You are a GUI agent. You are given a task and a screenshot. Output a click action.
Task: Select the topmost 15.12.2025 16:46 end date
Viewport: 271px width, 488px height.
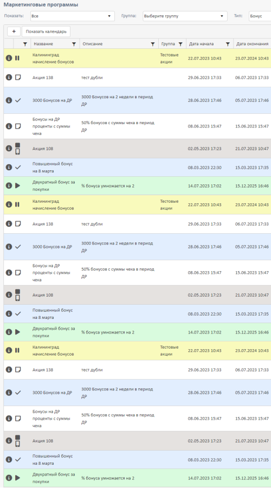tap(251, 186)
